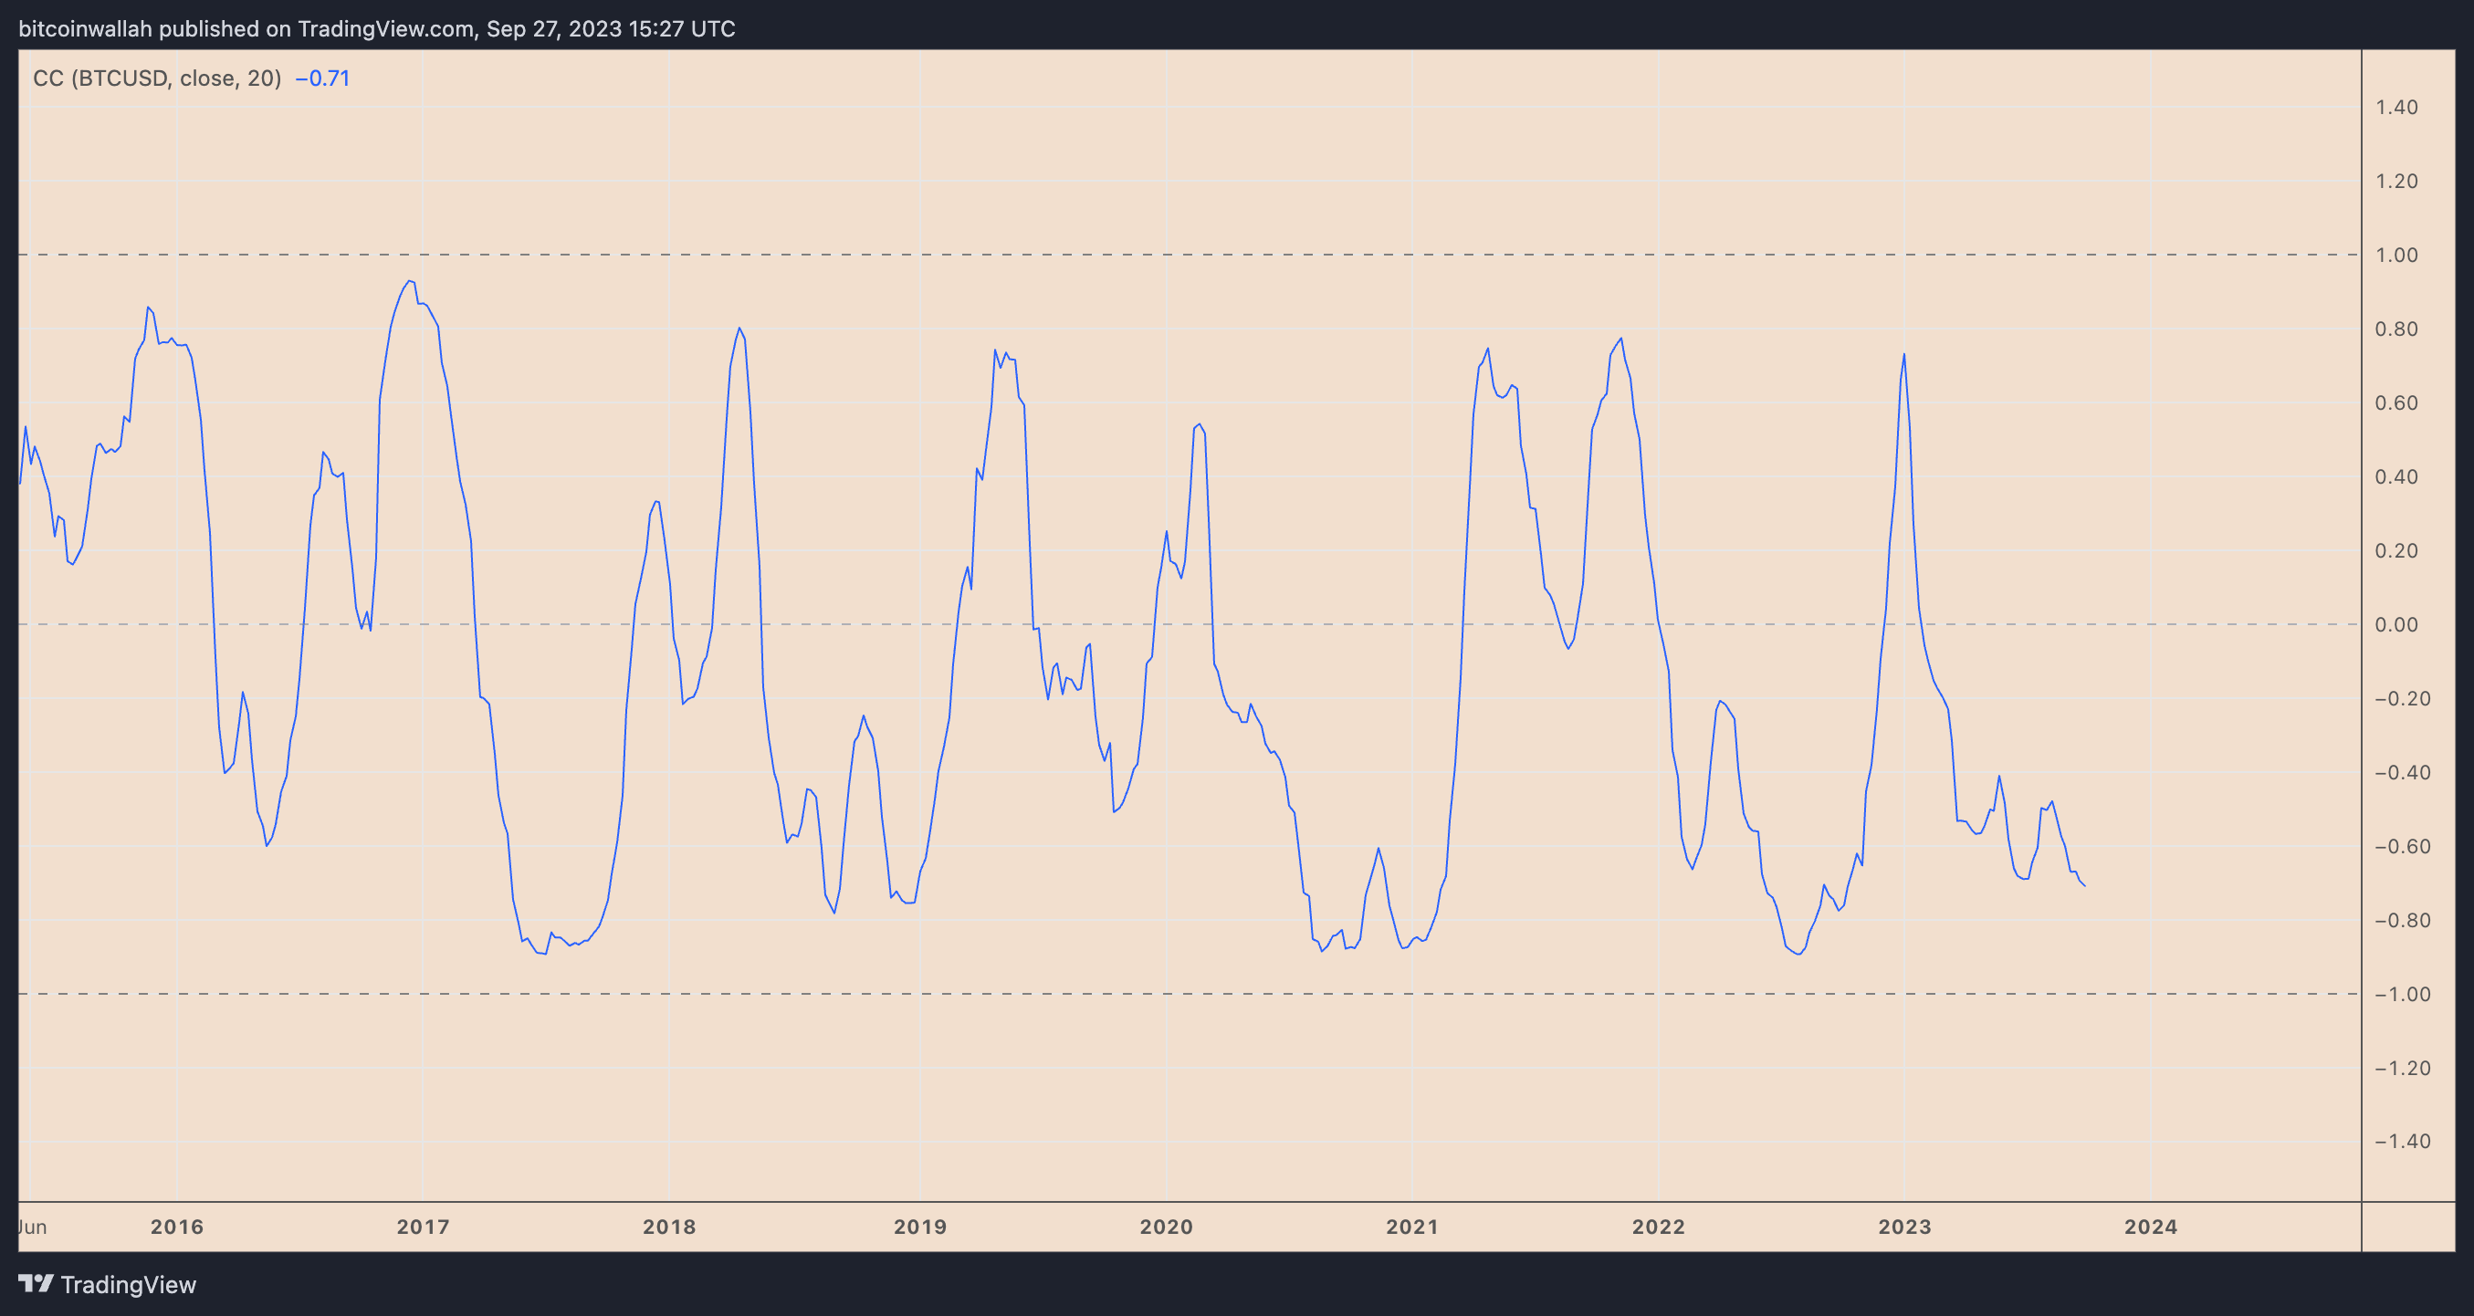The width and height of the screenshot is (2474, 1316).
Task: Click the −0.71 indicator value
Action: 322,78
